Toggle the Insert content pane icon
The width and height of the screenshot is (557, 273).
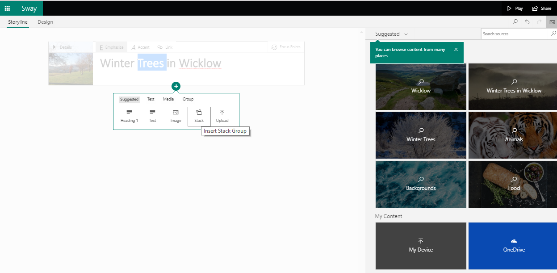click(x=552, y=22)
